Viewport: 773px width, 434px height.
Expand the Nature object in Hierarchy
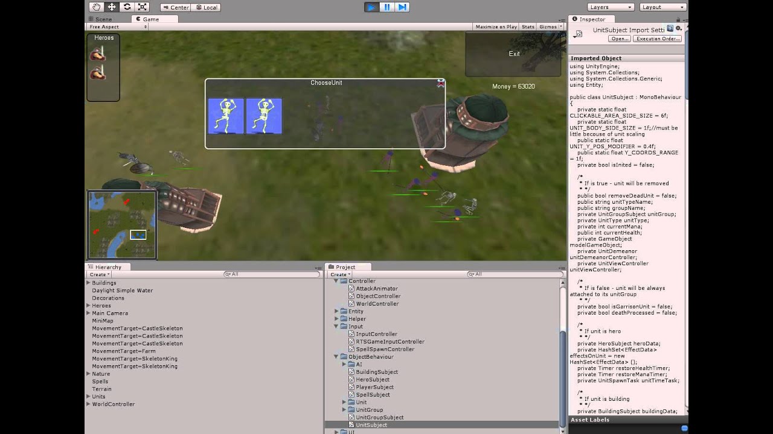point(88,374)
